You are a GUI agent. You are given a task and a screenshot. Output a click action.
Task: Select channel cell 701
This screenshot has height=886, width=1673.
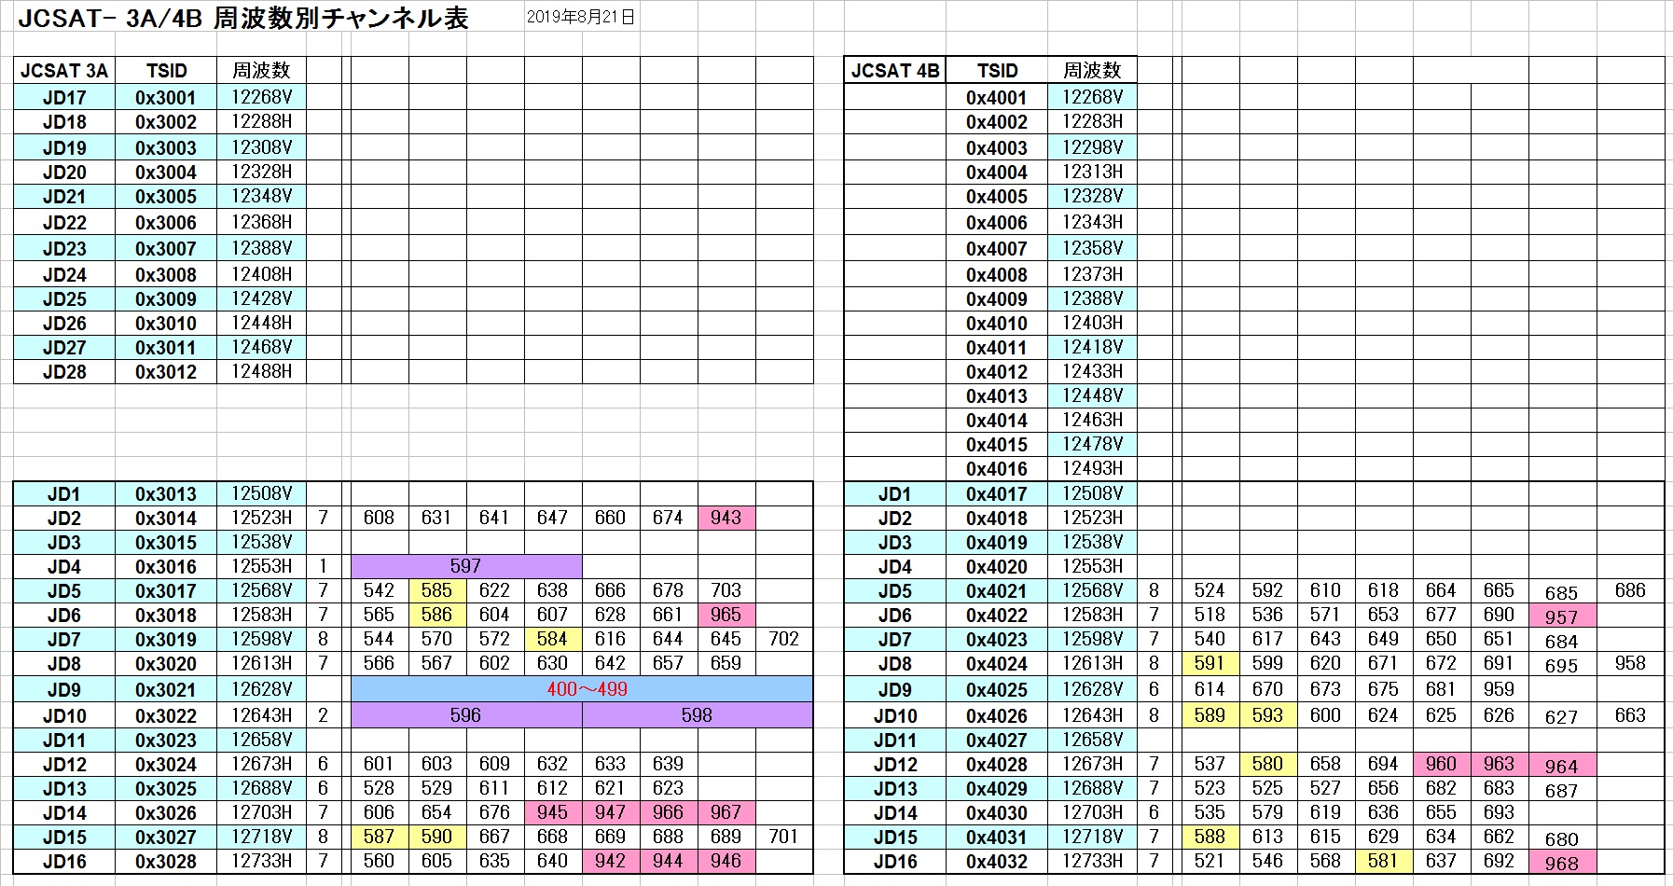point(784,837)
